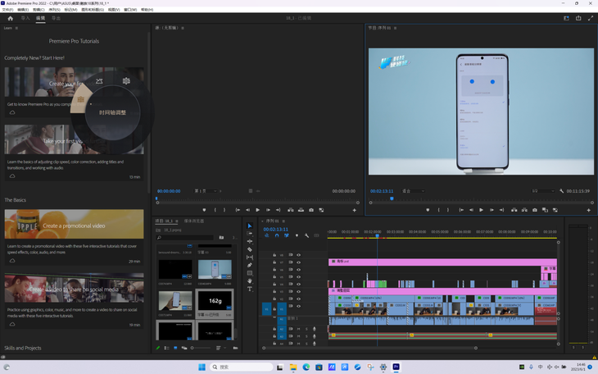Open the sort icons dropdown in the Project panel
Image resolution: width=598 pixels, height=374 pixels.
[220, 348]
